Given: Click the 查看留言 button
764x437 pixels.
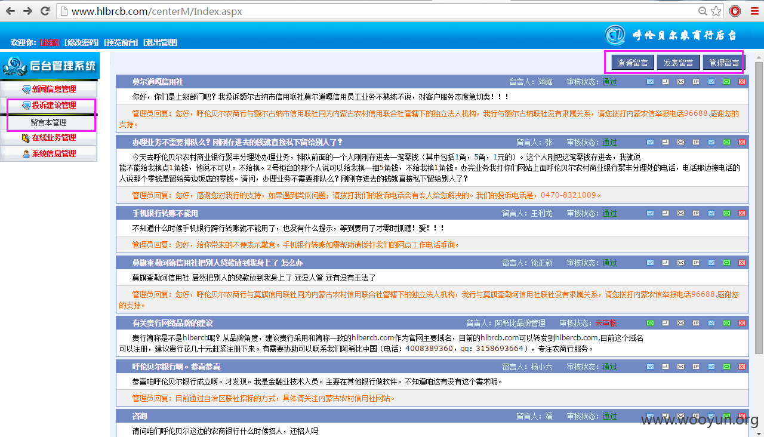Looking at the screenshot, I should point(633,63).
